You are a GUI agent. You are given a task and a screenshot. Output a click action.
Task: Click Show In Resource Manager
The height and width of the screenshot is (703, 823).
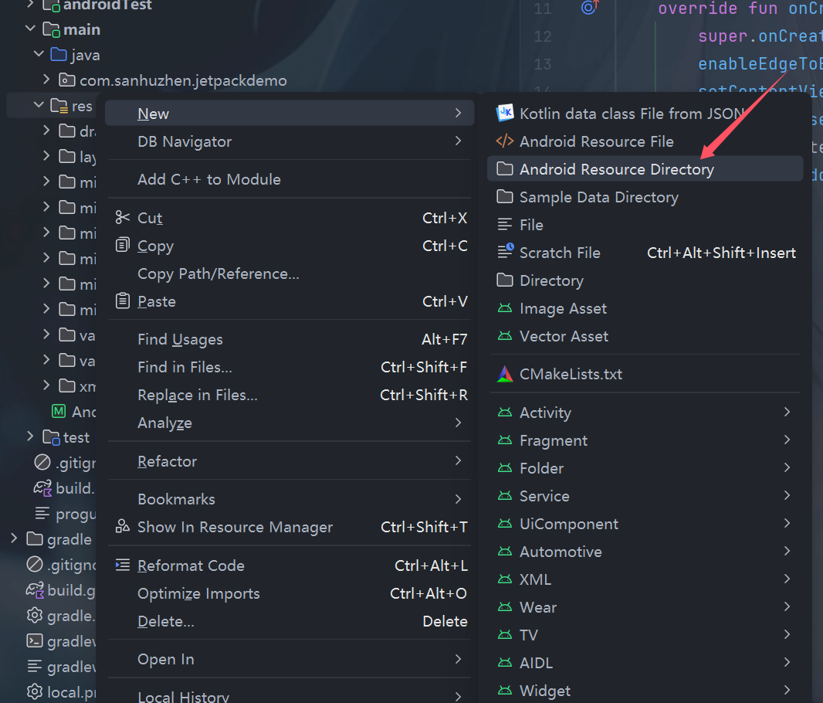click(235, 527)
